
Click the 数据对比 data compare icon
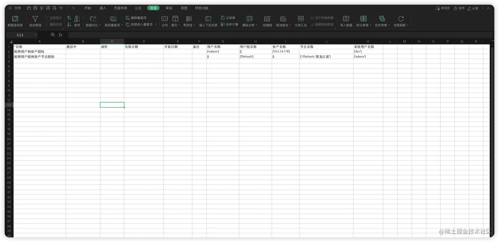[x=93, y=19]
